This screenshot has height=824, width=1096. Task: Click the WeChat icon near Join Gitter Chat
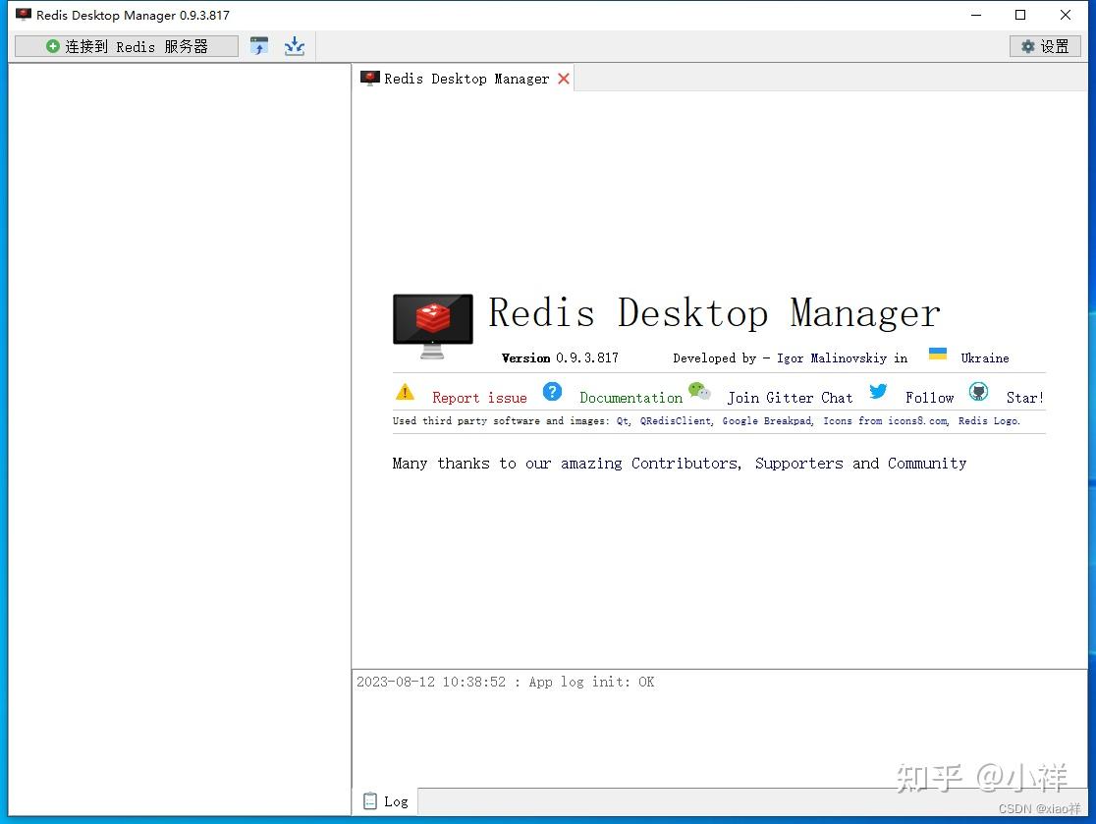tap(700, 390)
